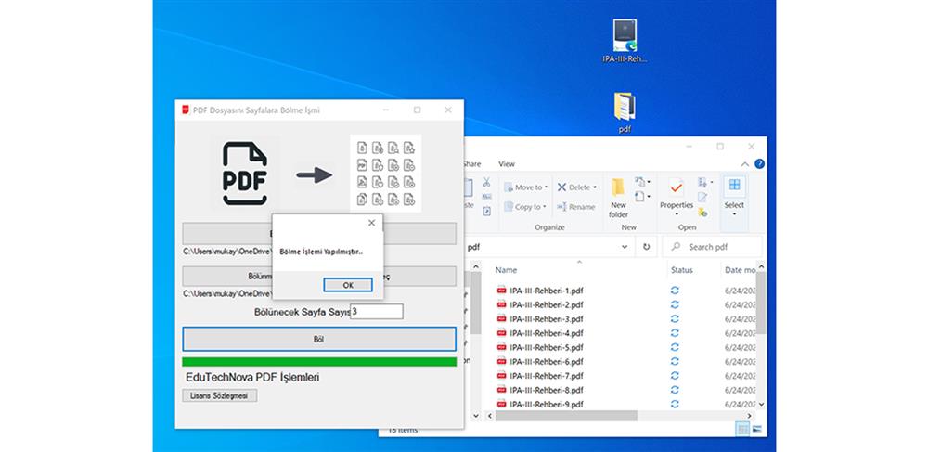Click OK in the completion dialog
928x452 pixels.
coord(348,285)
